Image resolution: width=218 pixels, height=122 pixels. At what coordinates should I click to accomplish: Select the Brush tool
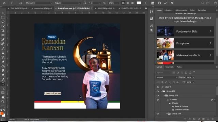pyautogui.click(x=3, y=48)
